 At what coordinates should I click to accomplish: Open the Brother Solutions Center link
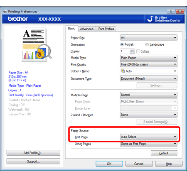(x=164, y=19)
